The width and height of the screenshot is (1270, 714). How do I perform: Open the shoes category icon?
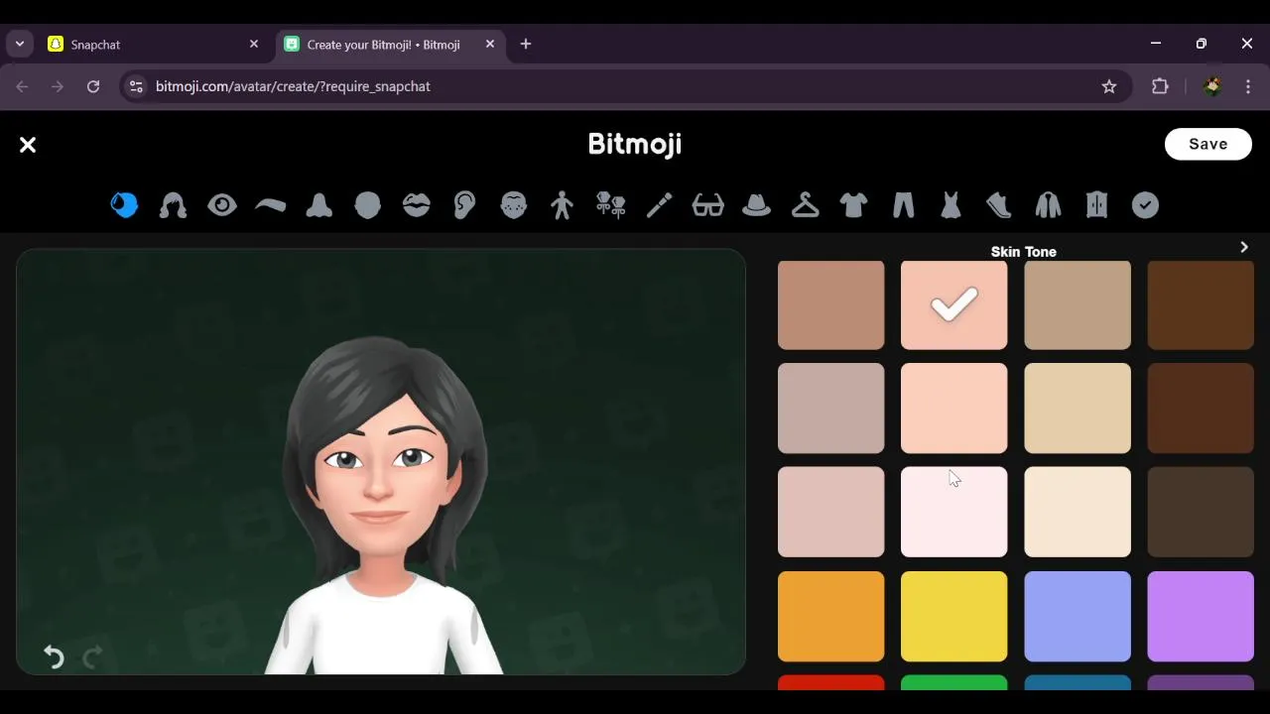999,205
